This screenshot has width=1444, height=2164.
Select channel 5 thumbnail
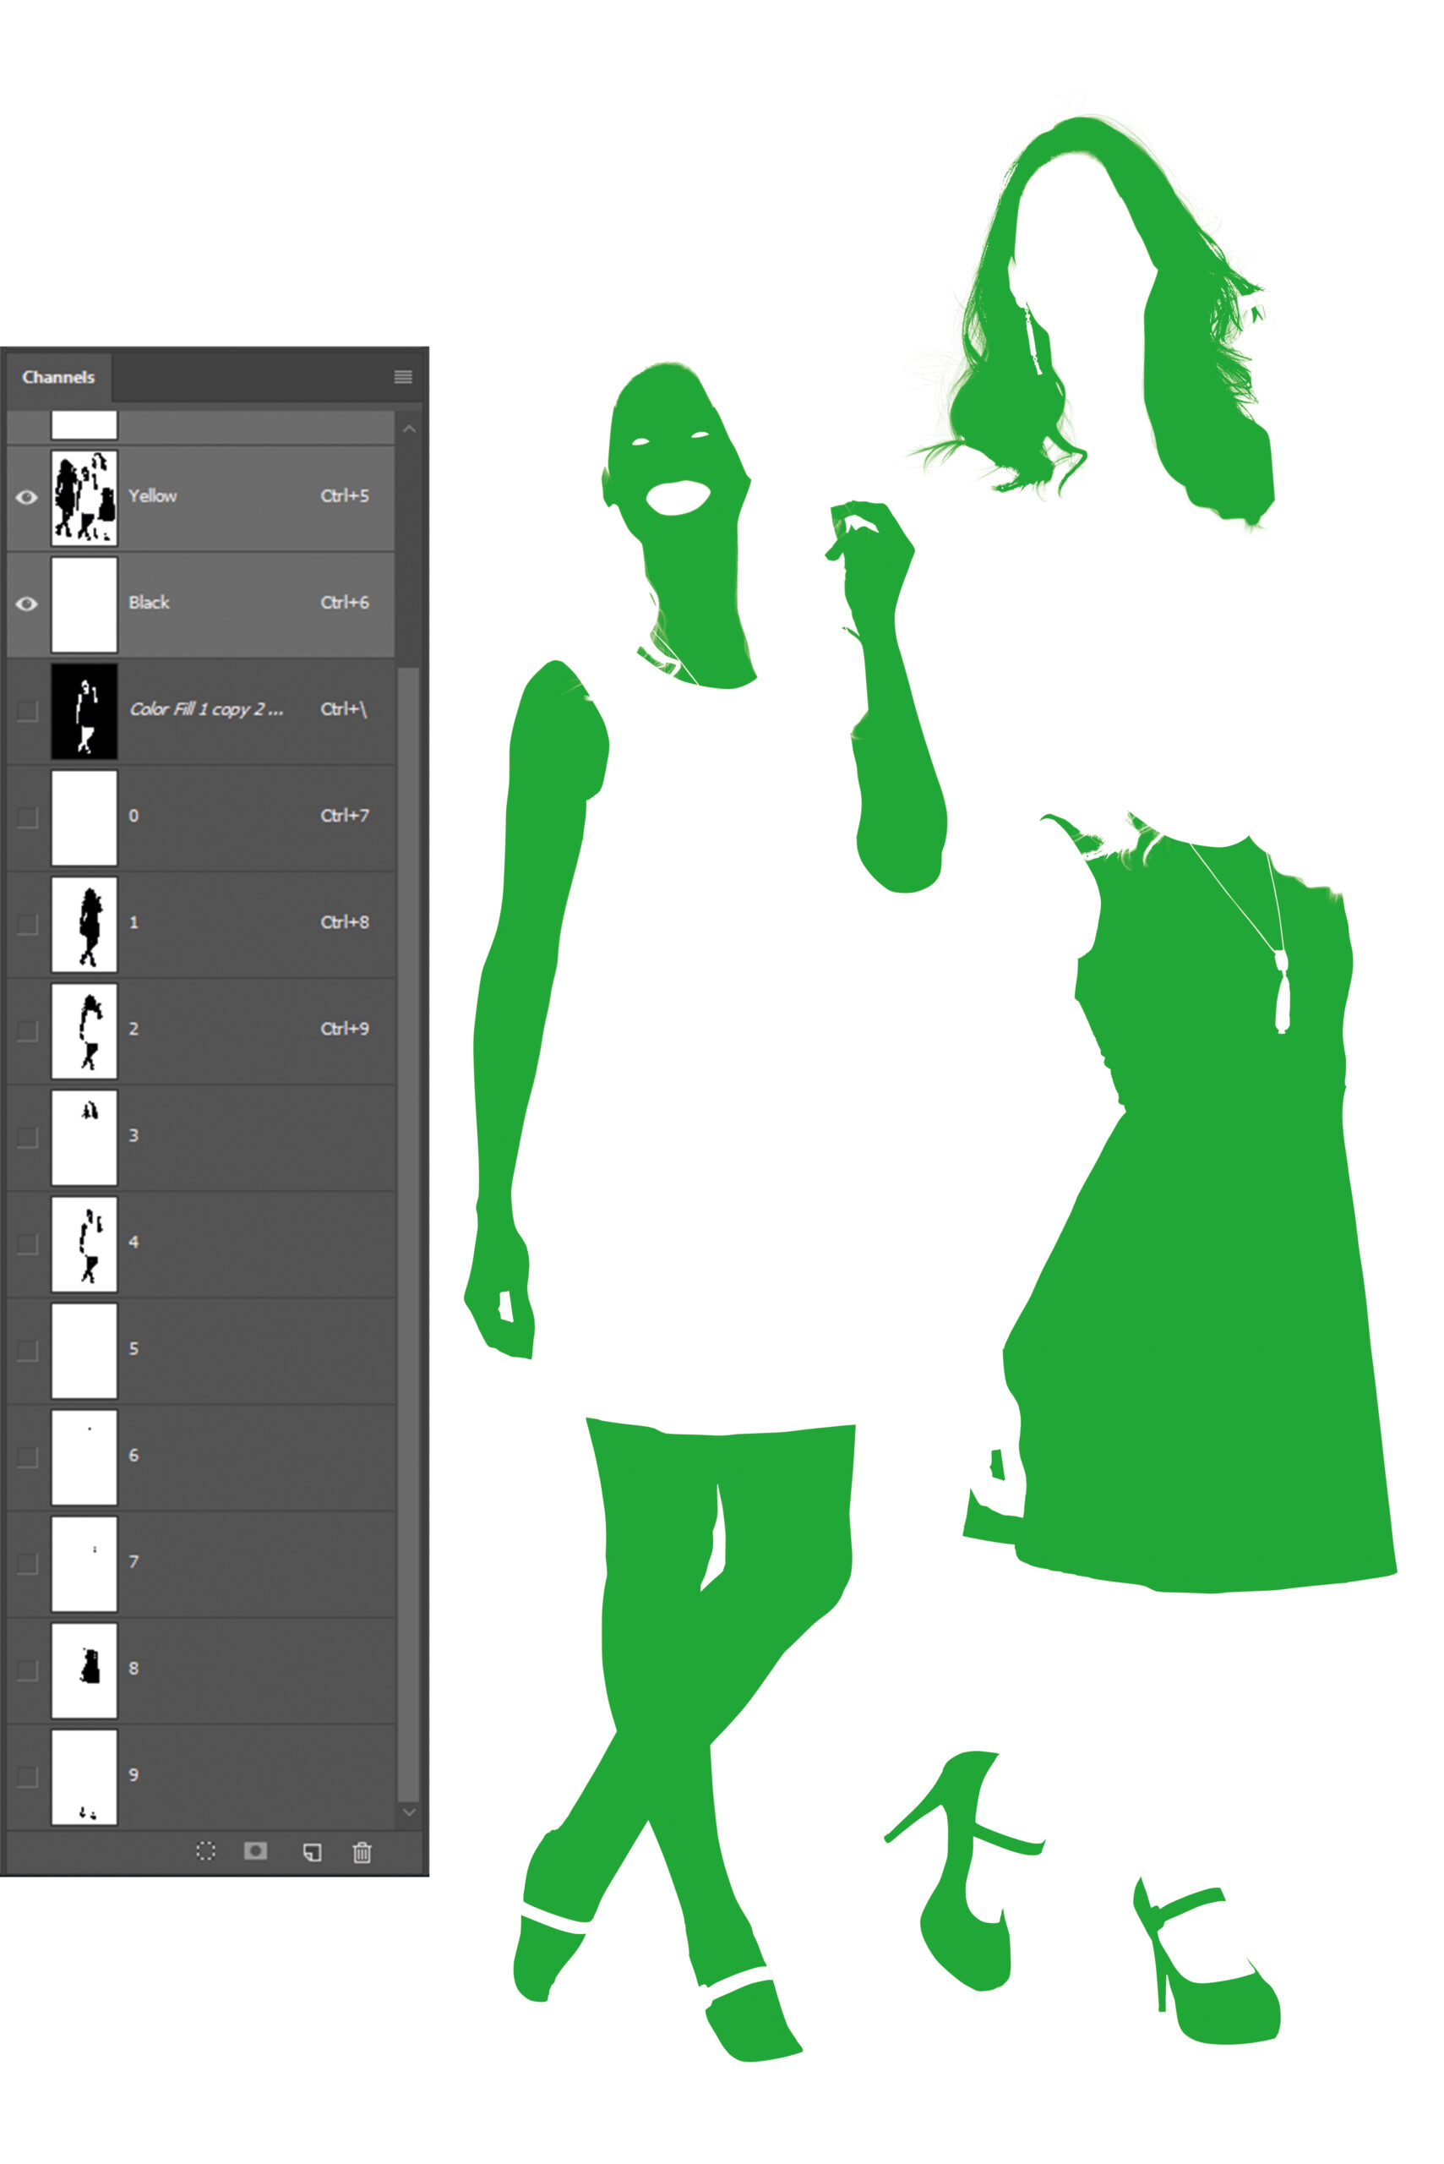click(x=84, y=1351)
